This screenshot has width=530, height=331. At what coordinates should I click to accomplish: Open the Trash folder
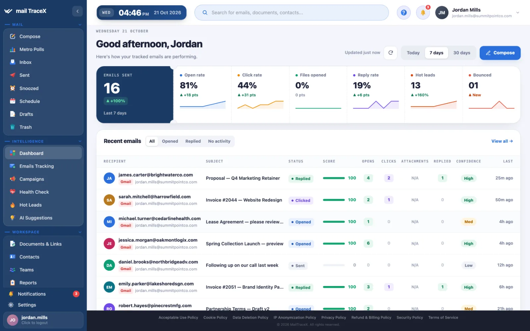pyautogui.click(x=43, y=127)
